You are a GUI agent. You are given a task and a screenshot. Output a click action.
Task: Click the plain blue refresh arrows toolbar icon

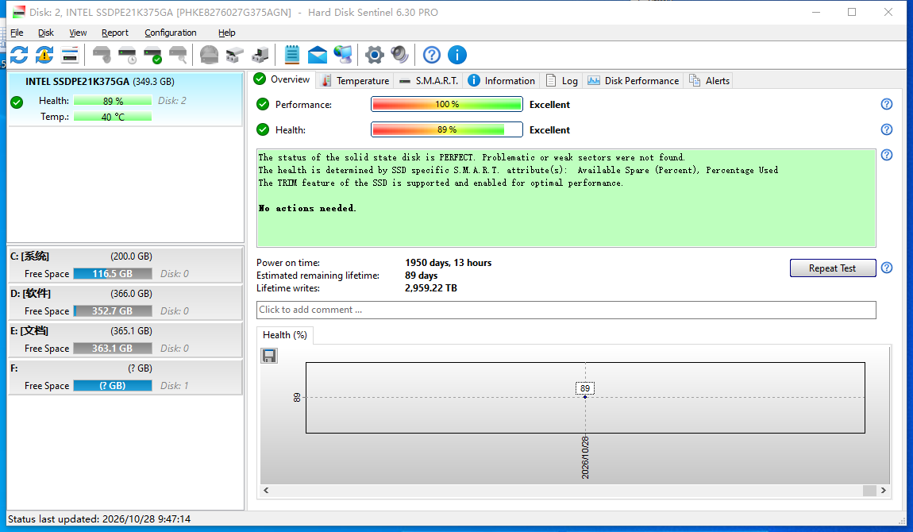pyautogui.click(x=19, y=56)
